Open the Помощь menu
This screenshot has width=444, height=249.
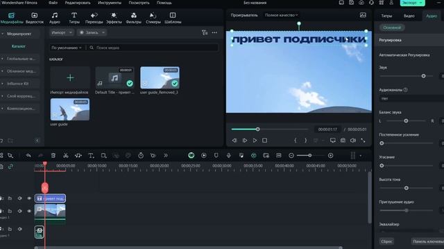164,3
